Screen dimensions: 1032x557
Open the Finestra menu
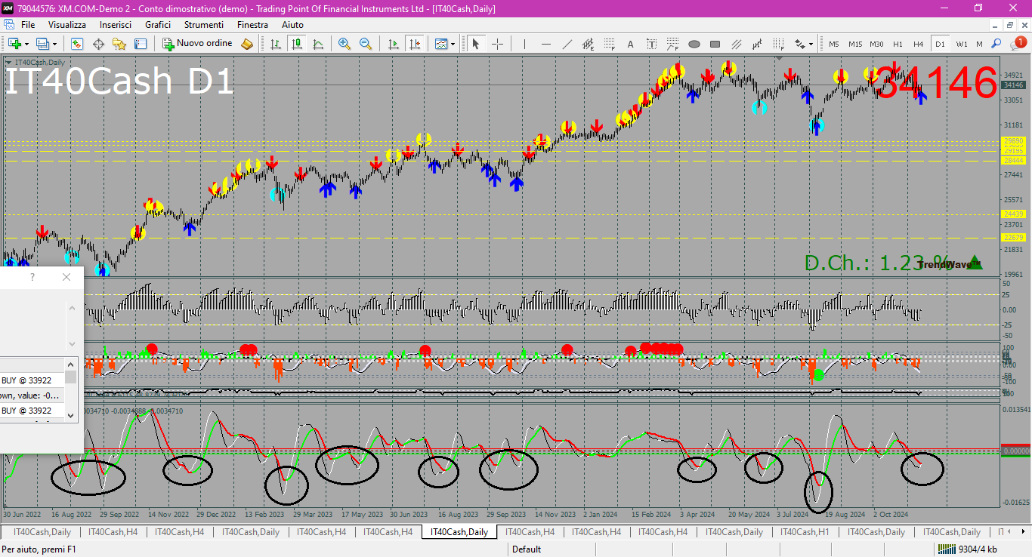(x=252, y=25)
